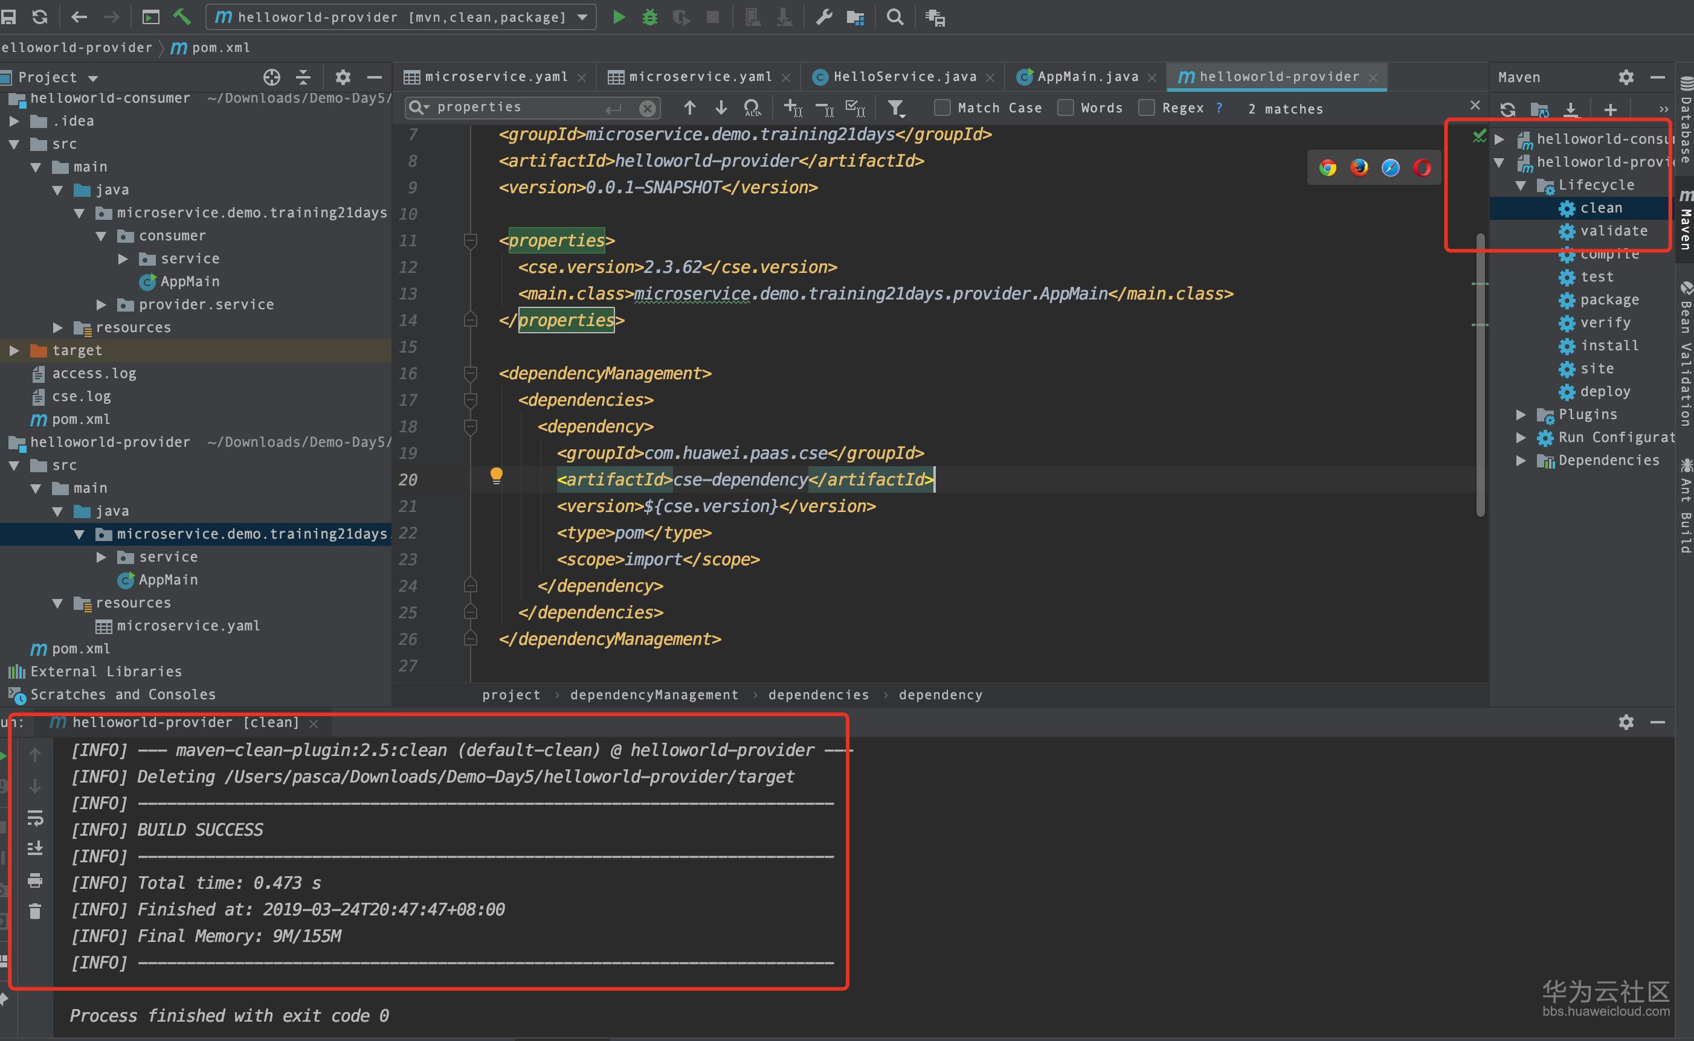Click the Debug bug icon
This screenshot has width=1694, height=1041.
(649, 18)
